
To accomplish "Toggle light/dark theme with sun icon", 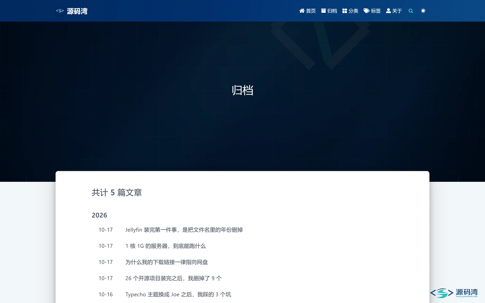I will [x=423, y=11].
